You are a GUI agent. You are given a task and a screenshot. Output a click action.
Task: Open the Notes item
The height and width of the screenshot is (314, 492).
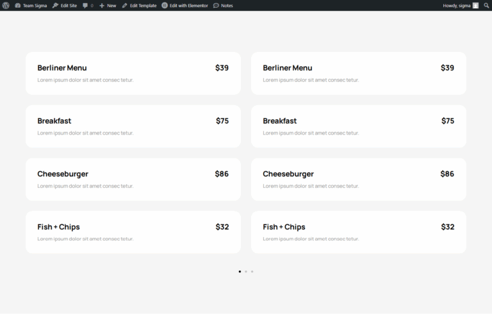(223, 5)
